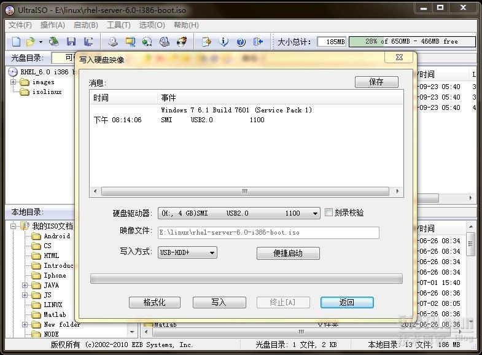Click the 事件 column header in messages
This screenshot has width=482, height=355.
(x=281, y=98)
